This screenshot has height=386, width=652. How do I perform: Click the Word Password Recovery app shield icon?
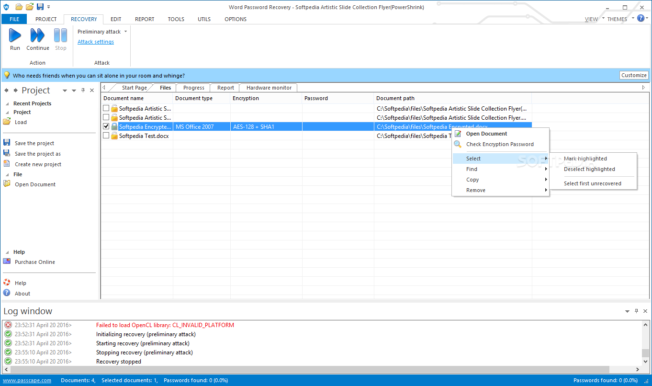tap(6, 7)
